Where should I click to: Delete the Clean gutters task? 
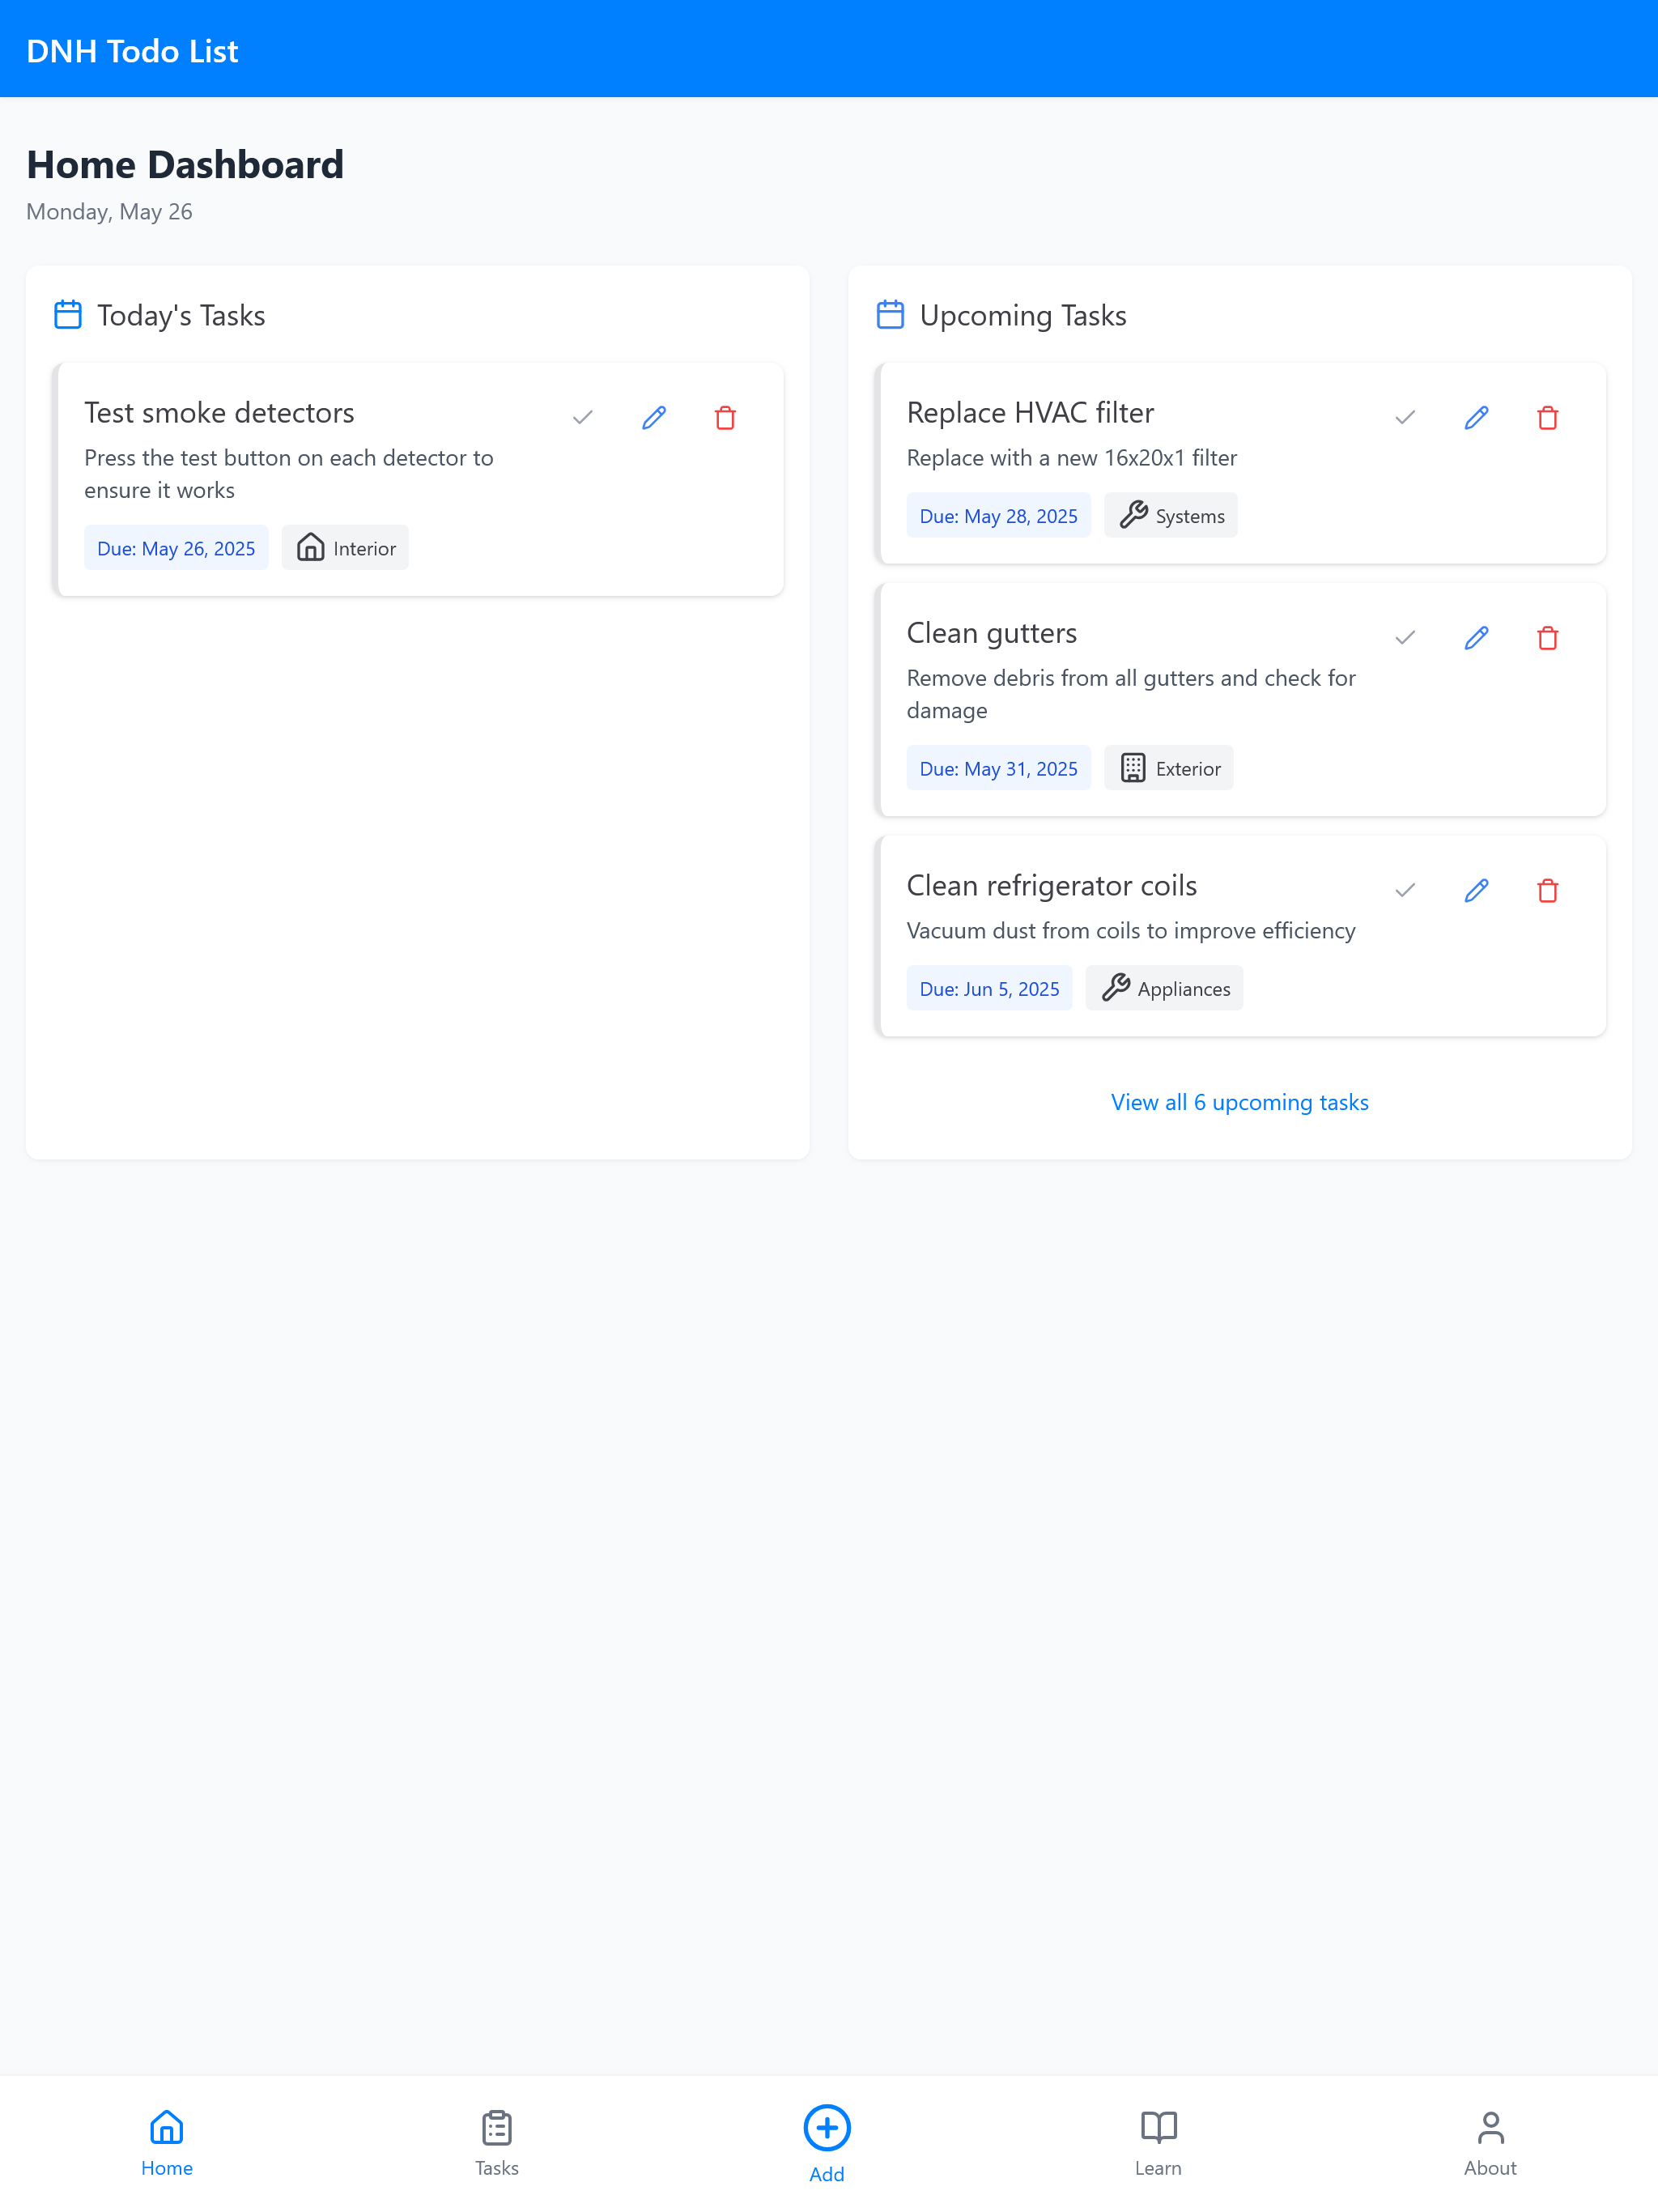1548,637
